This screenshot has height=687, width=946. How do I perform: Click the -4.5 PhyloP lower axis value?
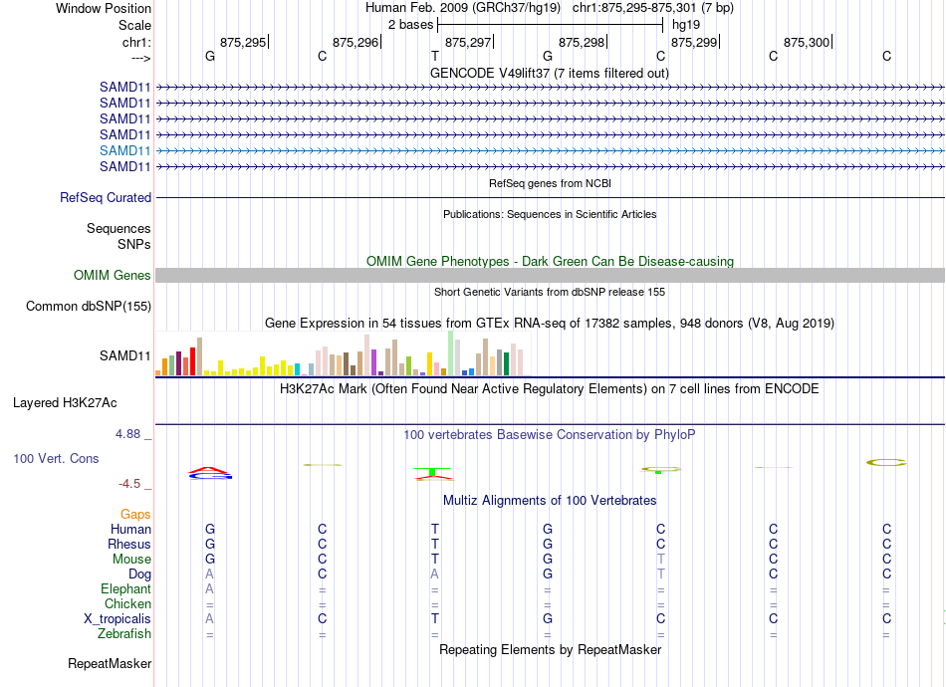(x=129, y=484)
